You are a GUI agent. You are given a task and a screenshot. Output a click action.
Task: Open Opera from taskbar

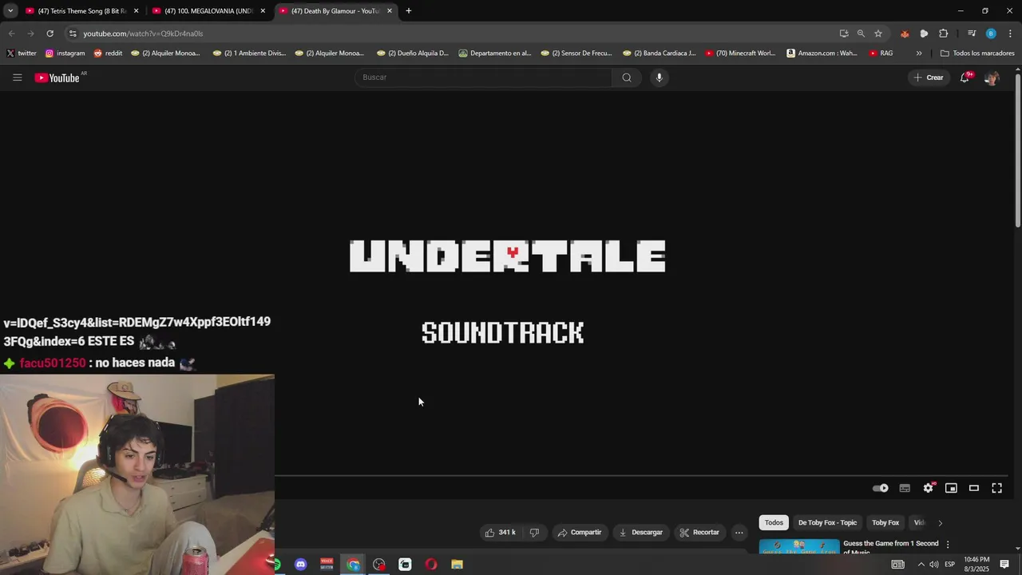coord(431,565)
